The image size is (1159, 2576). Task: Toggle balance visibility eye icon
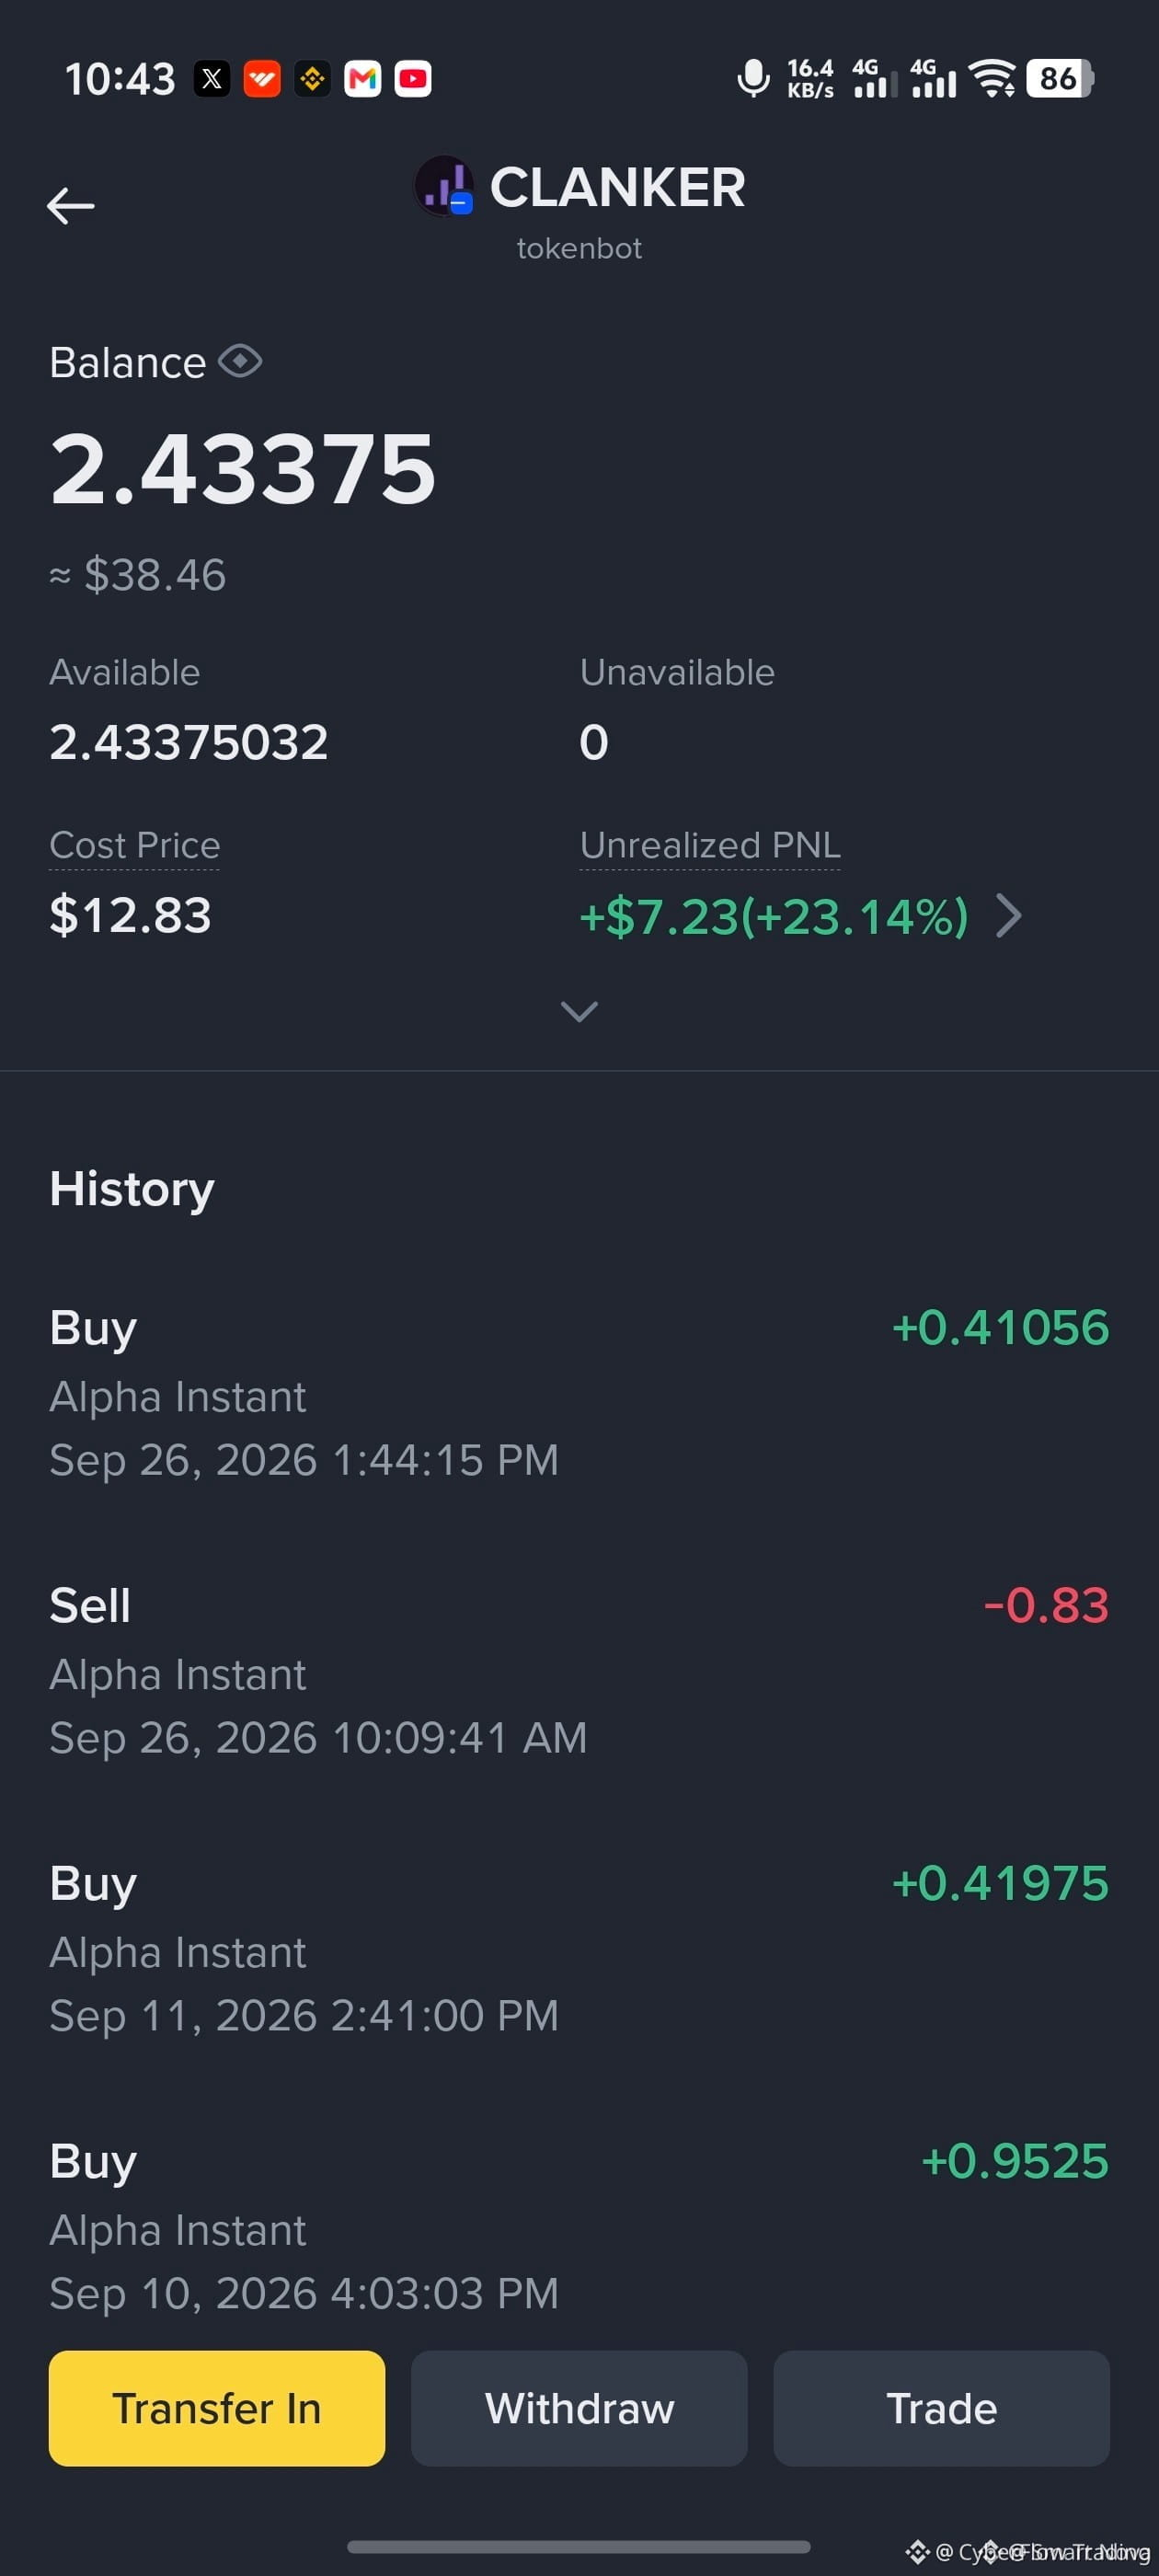[240, 361]
